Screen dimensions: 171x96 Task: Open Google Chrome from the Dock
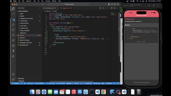coord(103,92)
